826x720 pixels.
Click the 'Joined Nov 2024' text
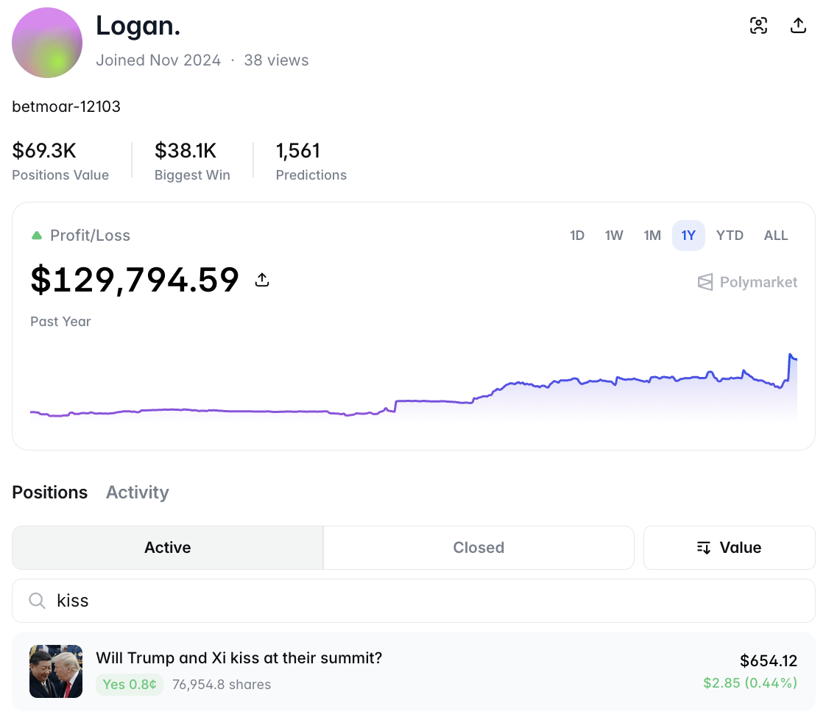click(x=158, y=60)
